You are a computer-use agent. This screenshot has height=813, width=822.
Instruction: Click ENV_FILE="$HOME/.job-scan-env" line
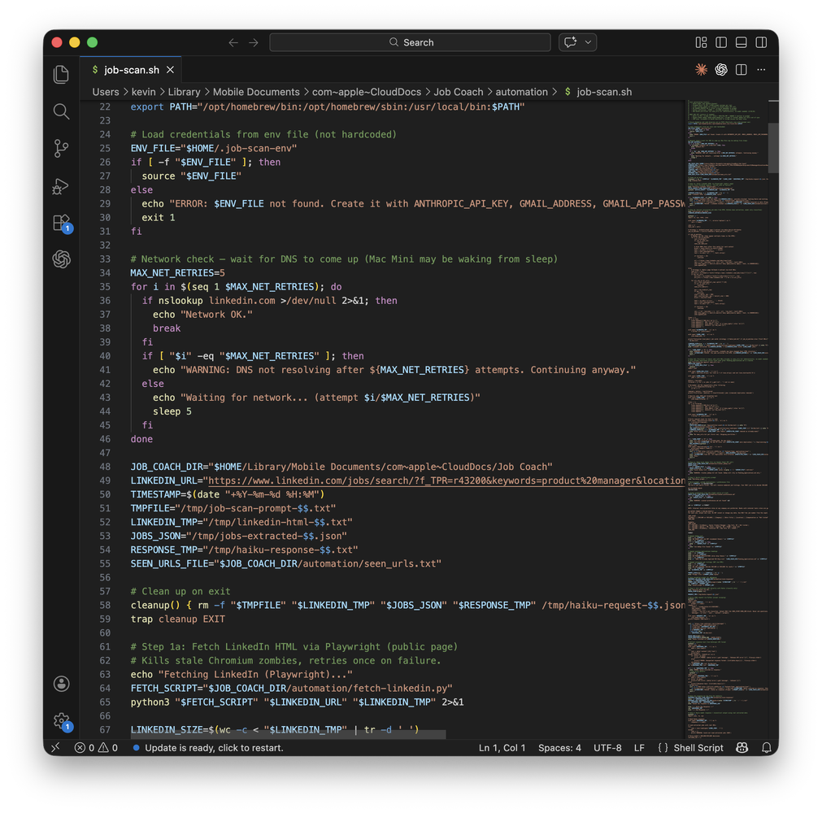214,148
